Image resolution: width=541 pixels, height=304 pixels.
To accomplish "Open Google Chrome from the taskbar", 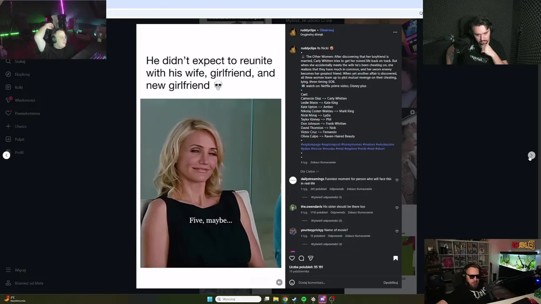I will pyautogui.click(x=285, y=299).
